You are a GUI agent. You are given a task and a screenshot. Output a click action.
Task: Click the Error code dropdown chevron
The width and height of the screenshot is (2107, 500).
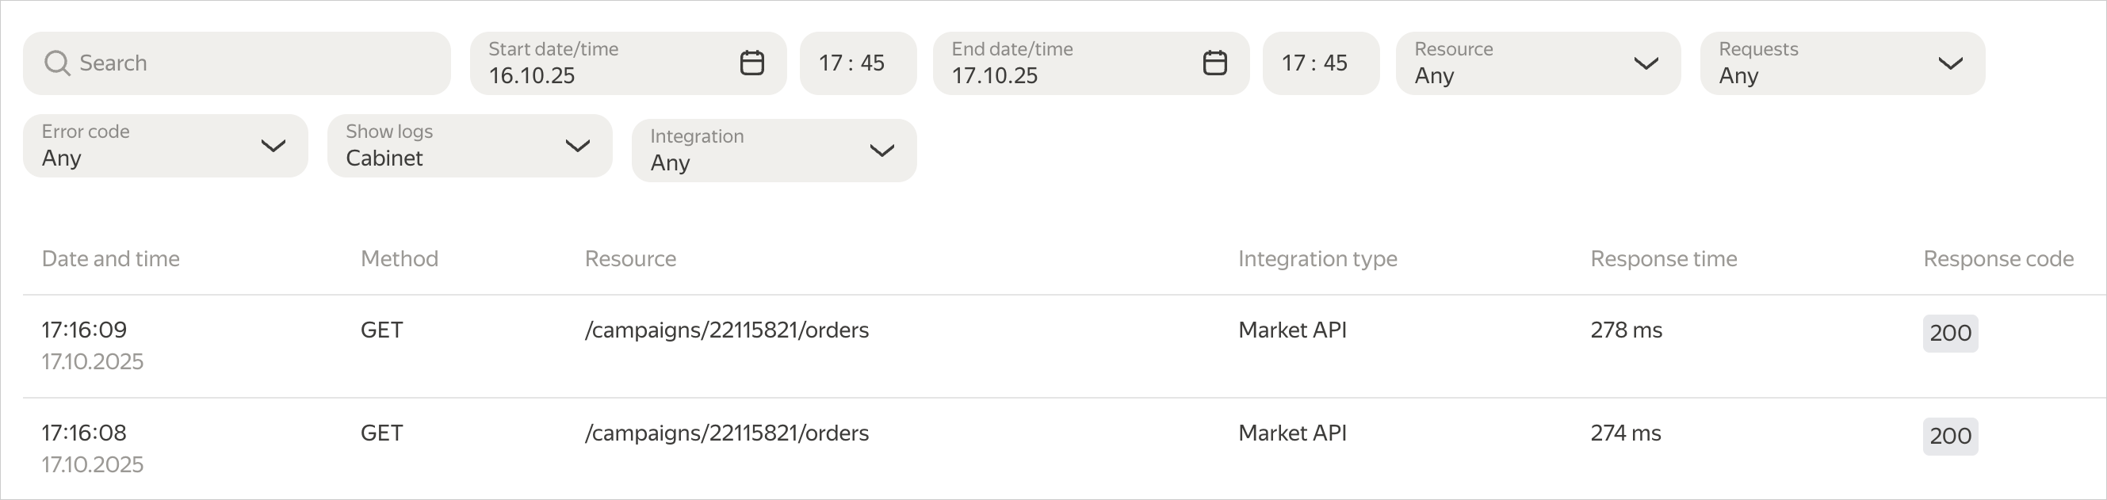pos(273,147)
